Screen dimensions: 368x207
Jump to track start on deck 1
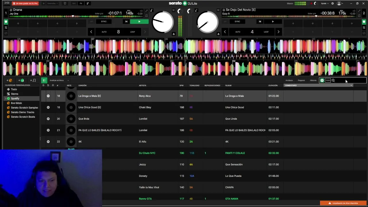pyautogui.click(x=126, y=22)
